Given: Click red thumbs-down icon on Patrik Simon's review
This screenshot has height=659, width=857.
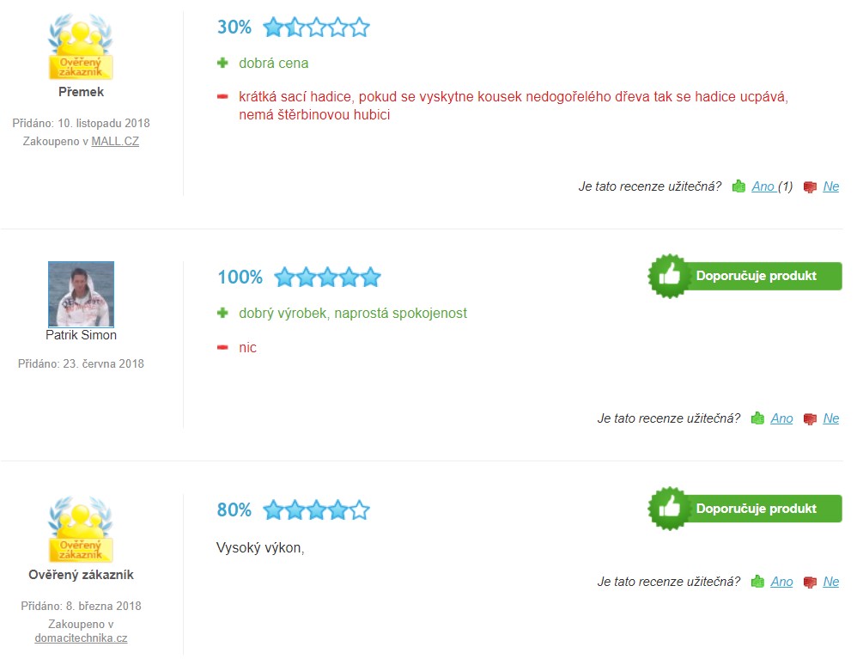Looking at the screenshot, I should click(810, 418).
